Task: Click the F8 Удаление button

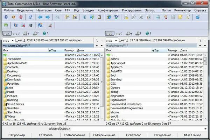Action: (163, 135)
